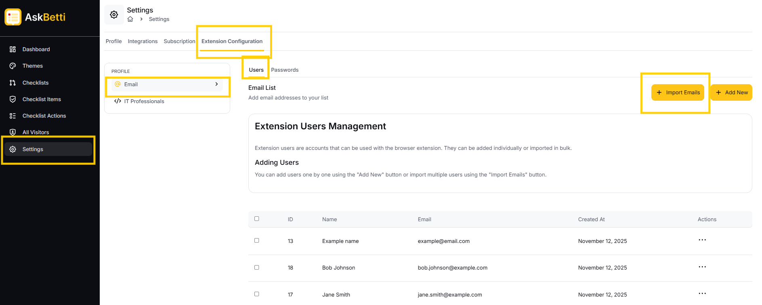Go home via breadcrumb house icon
The height and width of the screenshot is (305, 762).
click(130, 19)
